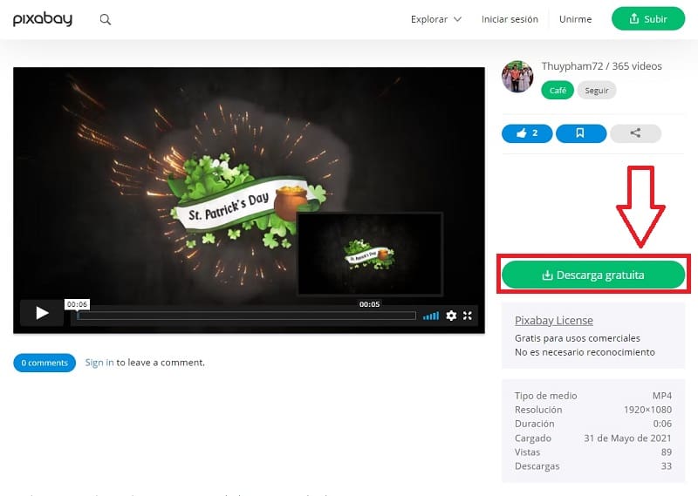698x496 pixels.
Task: Click the Vistas count 89
Action: [667, 452]
